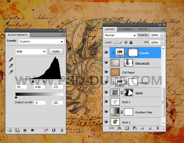Open the Adjustments panel options menu

pyautogui.click(x=63, y=35)
